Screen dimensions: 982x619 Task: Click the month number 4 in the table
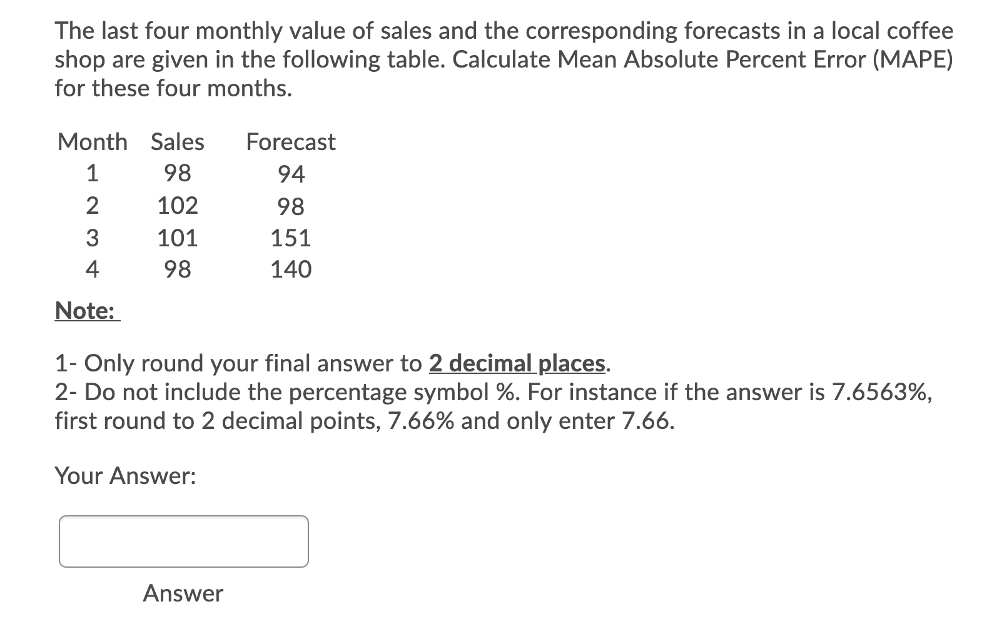tap(92, 269)
